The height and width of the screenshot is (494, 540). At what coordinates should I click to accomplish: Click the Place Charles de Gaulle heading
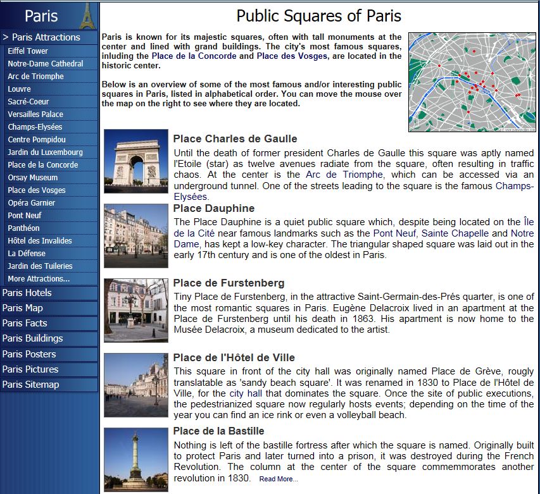235,139
